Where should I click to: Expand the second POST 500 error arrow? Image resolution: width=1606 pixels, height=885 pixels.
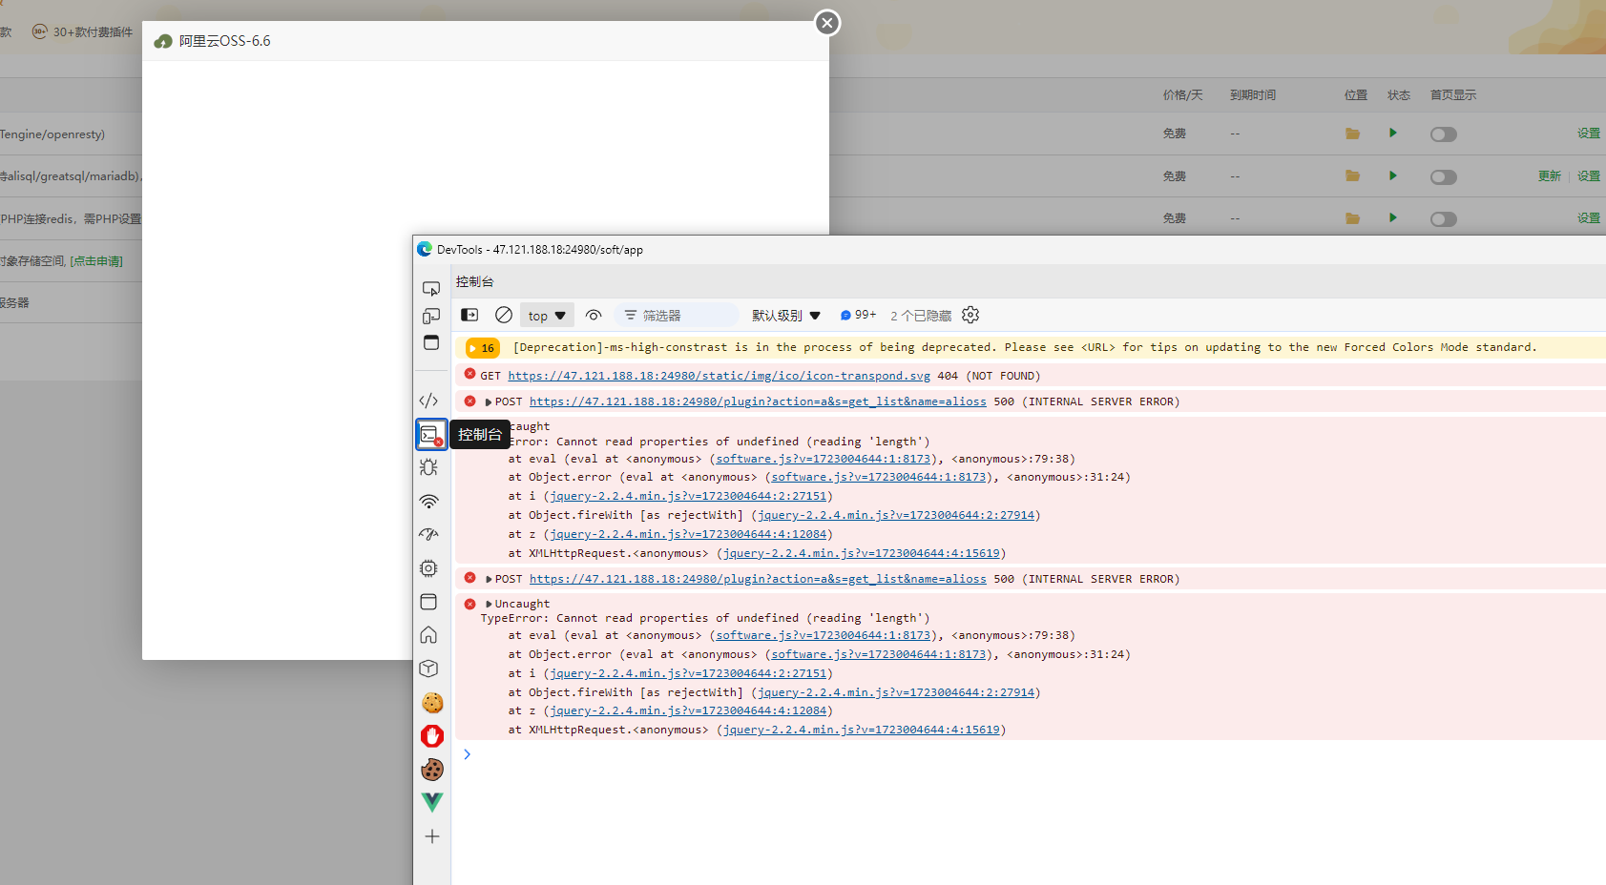(x=489, y=580)
